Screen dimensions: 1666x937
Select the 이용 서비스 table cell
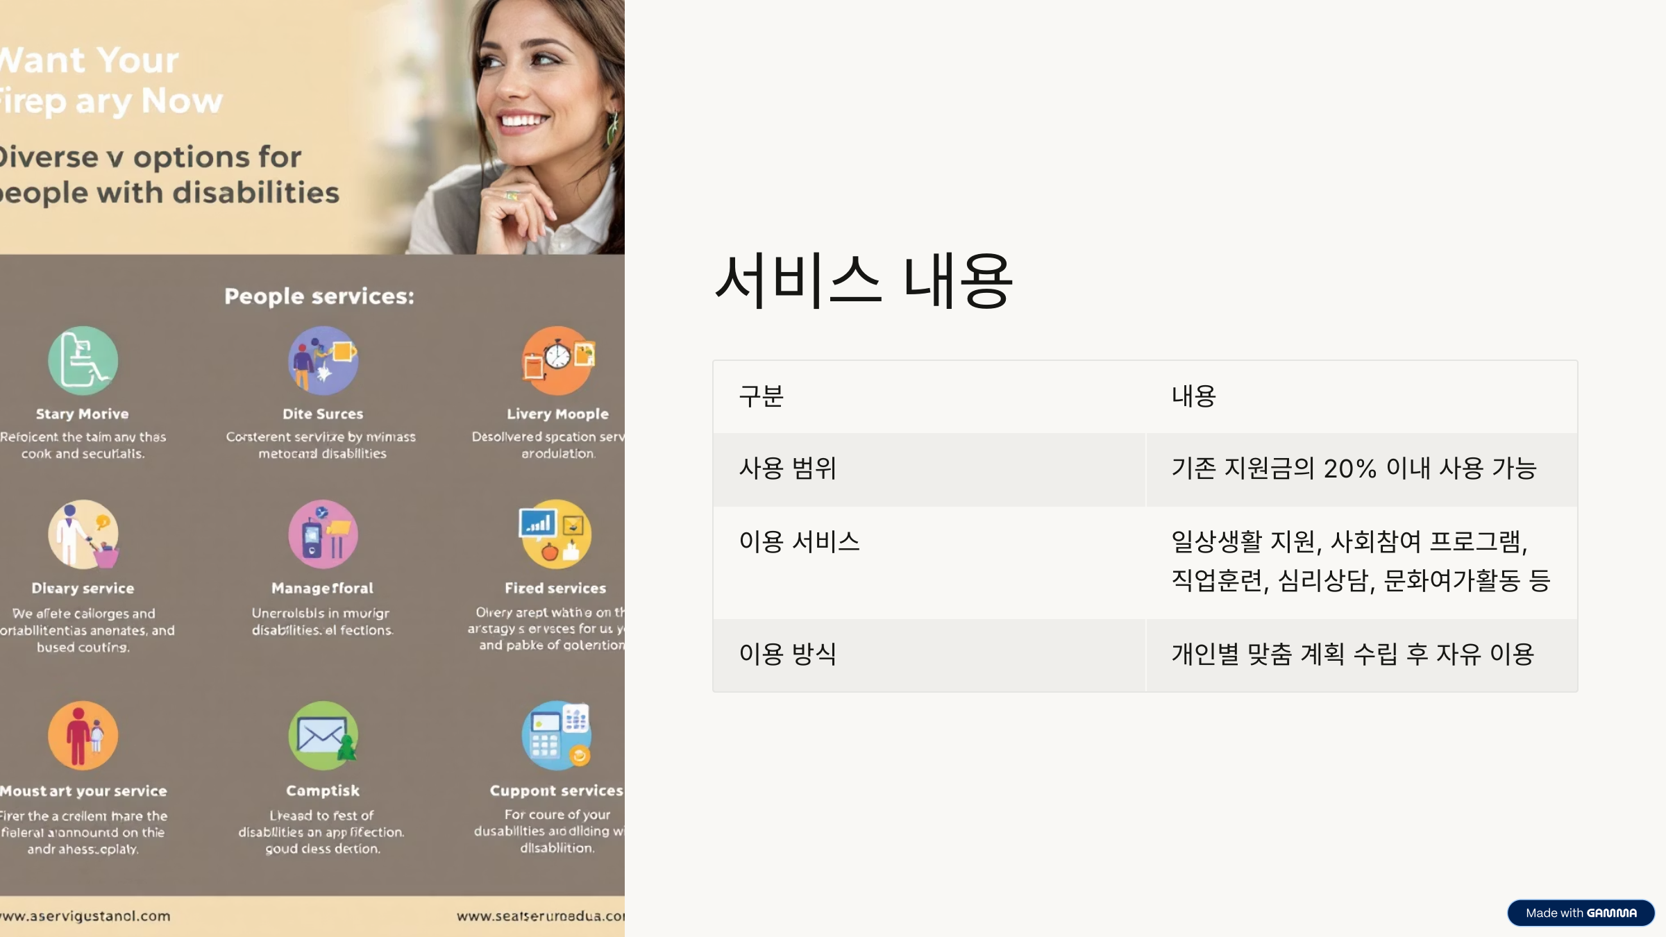pyautogui.click(x=799, y=541)
